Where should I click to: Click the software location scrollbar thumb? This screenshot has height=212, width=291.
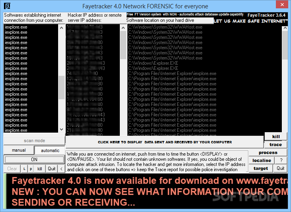285,45
